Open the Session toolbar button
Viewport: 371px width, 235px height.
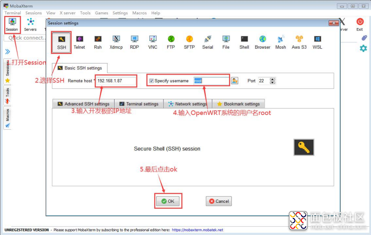[x=12, y=24]
